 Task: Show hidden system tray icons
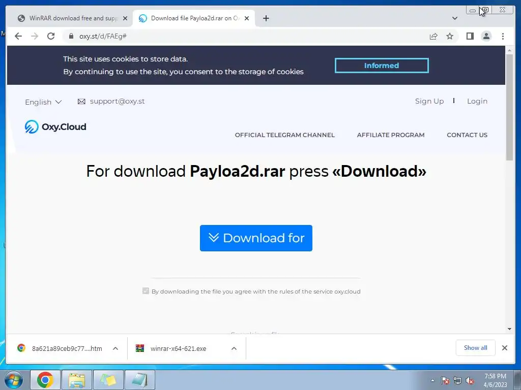tap(432, 380)
